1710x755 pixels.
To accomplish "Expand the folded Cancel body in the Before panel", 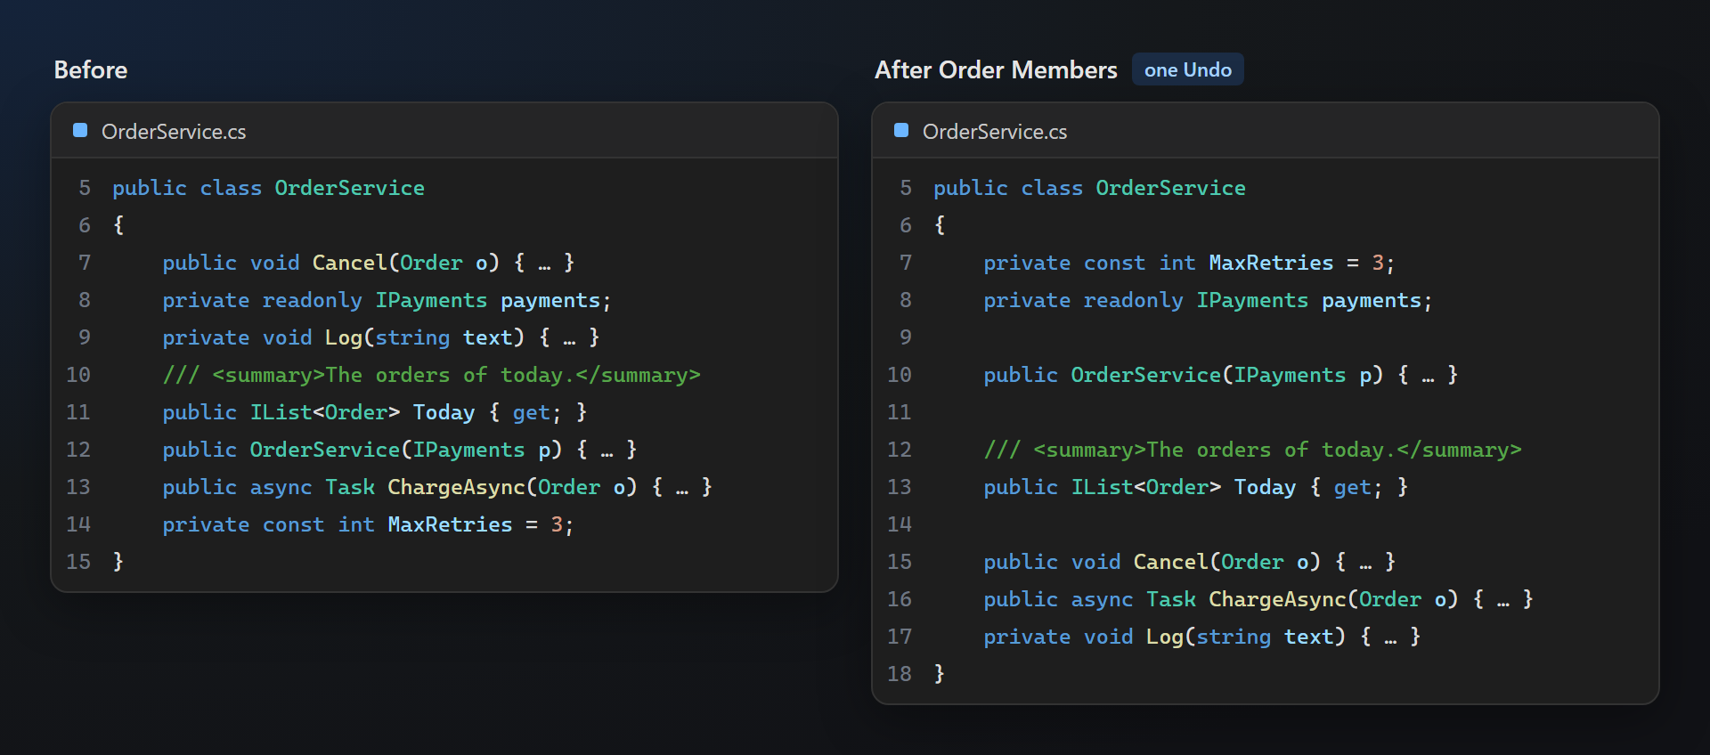I will tap(544, 264).
